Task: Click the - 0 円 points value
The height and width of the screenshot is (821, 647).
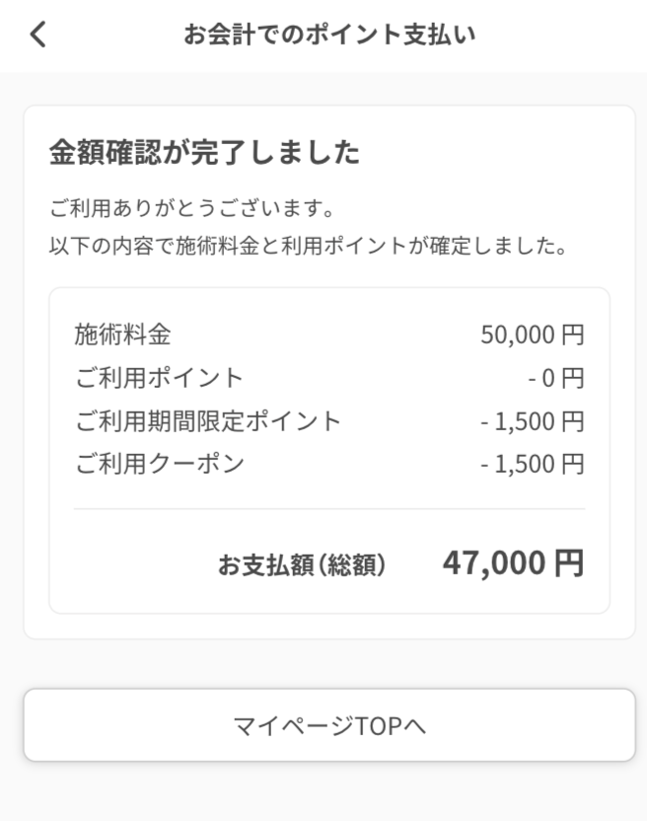Action: click(555, 379)
